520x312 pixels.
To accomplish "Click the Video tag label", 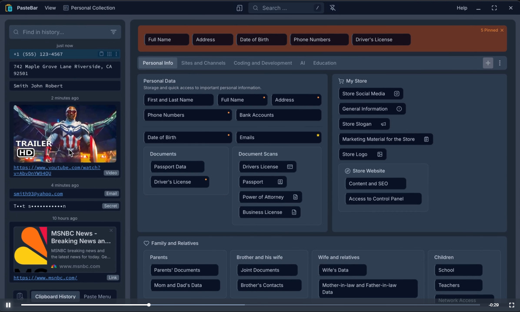I will [x=111, y=173].
